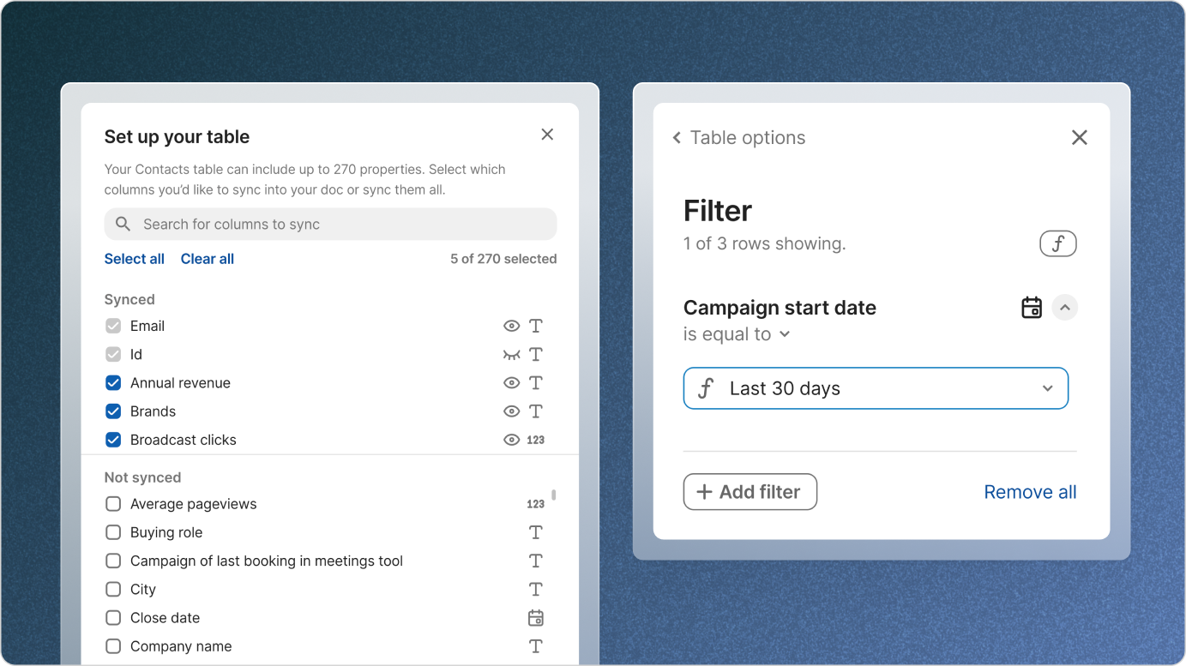
Task: Click the Remove all link
Action: coord(1029,491)
